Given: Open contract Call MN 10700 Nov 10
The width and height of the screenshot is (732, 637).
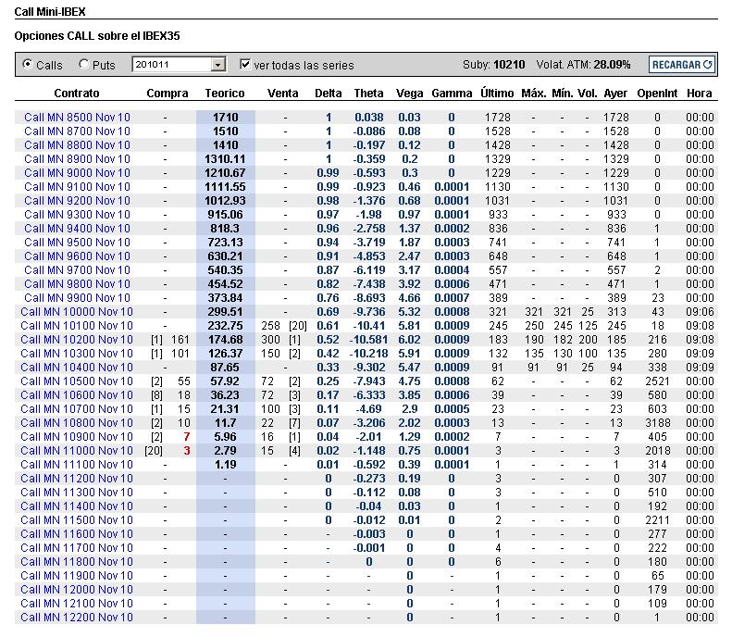Looking at the screenshot, I should [x=77, y=409].
